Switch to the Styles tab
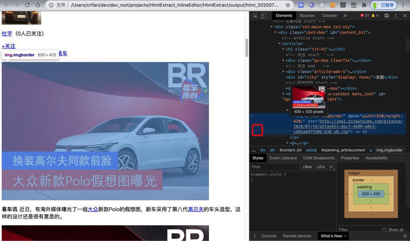 pyautogui.click(x=258, y=158)
